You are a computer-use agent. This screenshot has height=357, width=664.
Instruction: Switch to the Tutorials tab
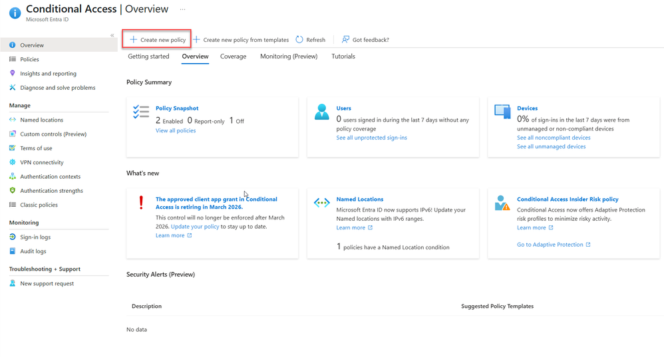pyautogui.click(x=343, y=57)
